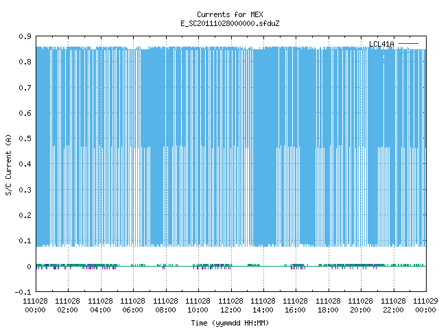Click the 111028 10:00 time tick label

click(198, 306)
